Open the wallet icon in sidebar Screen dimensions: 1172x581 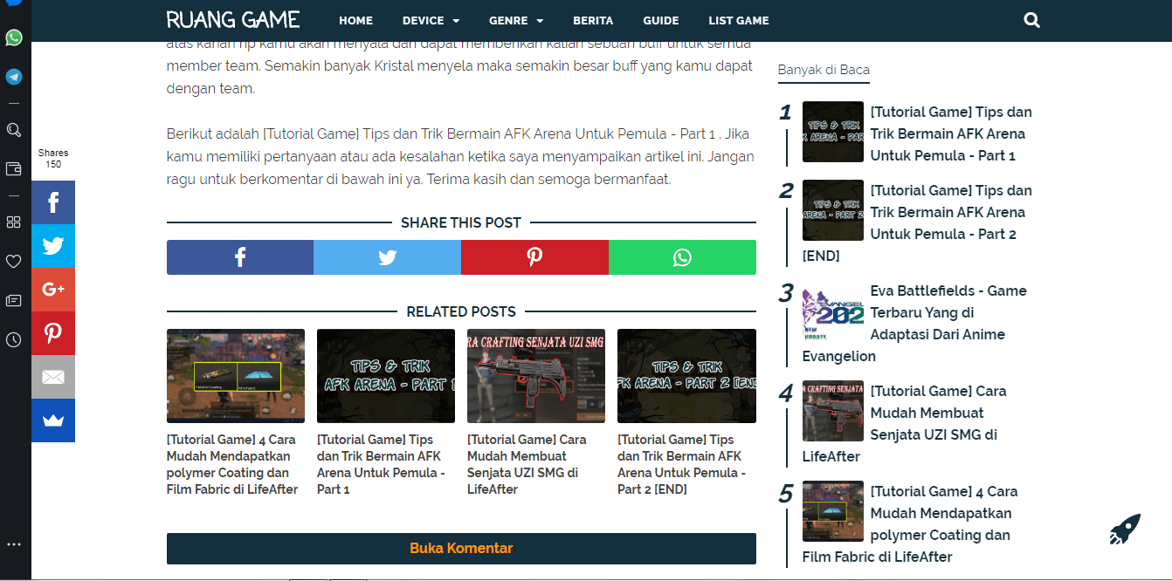click(x=14, y=168)
